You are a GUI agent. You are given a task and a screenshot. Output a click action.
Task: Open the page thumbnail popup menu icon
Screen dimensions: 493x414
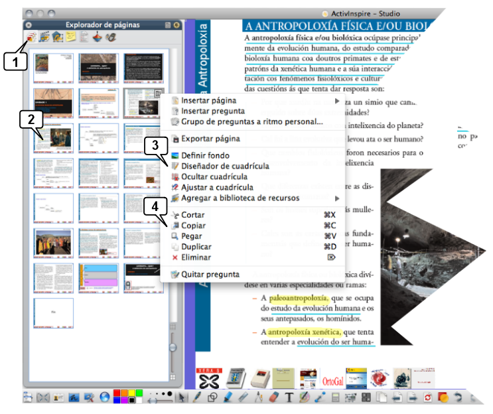pos(158,94)
